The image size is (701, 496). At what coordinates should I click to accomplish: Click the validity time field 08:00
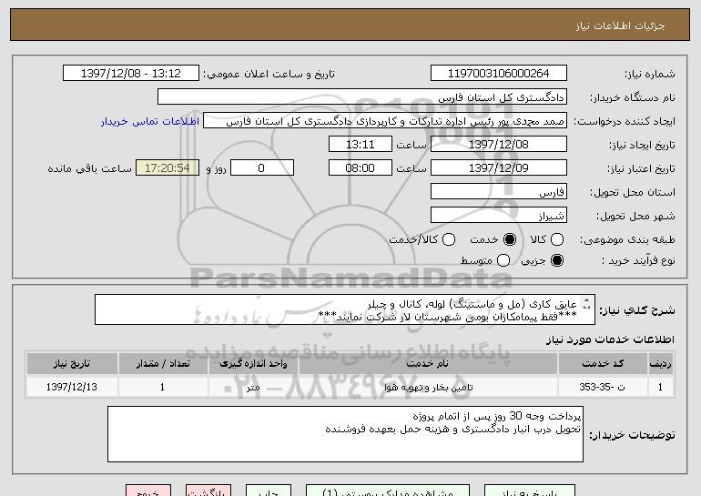[361, 168]
